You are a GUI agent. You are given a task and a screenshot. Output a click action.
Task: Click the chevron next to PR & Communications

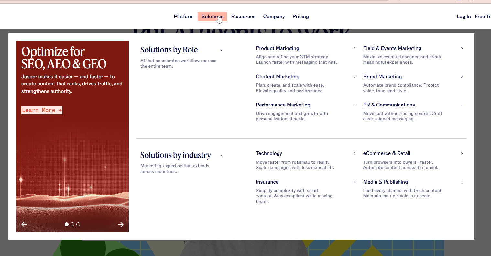[x=462, y=105]
